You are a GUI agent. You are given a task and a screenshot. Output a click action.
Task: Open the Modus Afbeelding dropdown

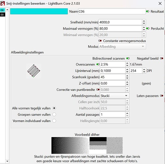(x=122, y=47)
